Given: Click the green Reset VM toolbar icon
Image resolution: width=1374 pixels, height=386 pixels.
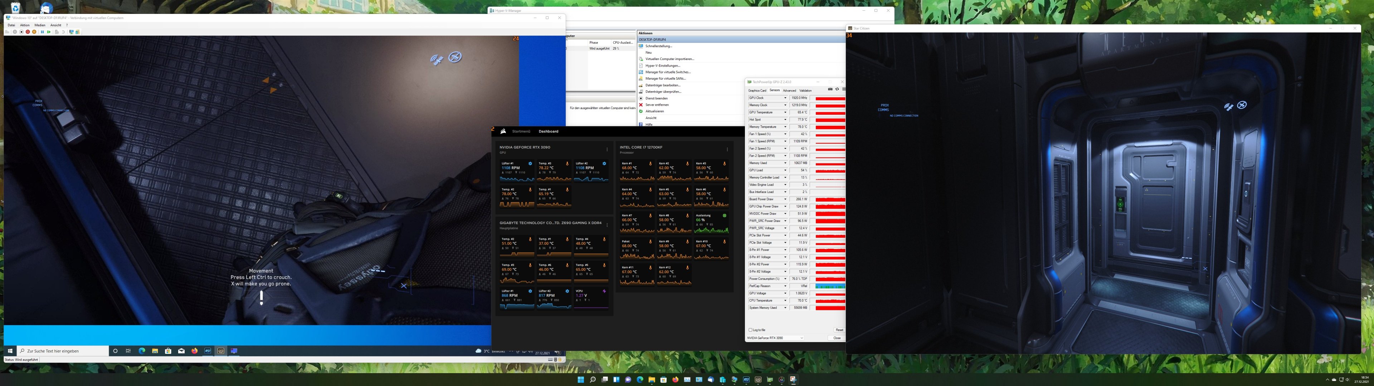Looking at the screenshot, I should pos(49,32).
